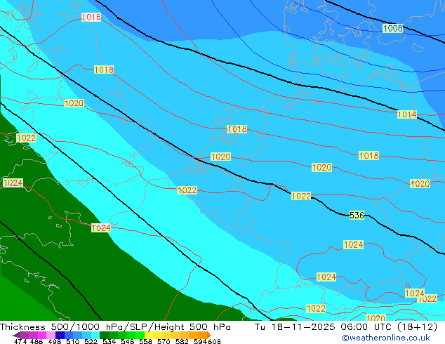The width and height of the screenshot is (445, 344).
Task: Select the 1014 isobar label
Action: (x=407, y=114)
